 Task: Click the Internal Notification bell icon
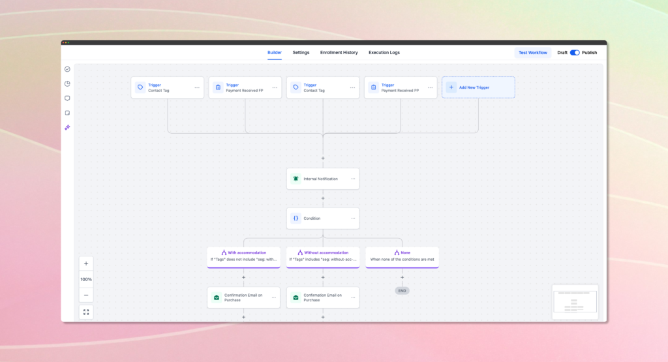tap(296, 179)
